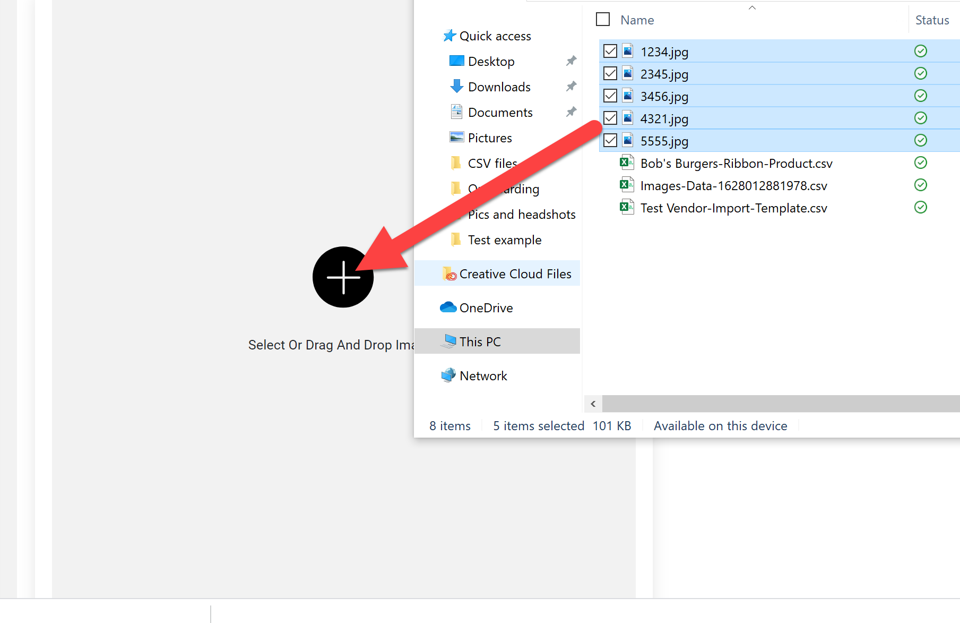960x623 pixels.
Task: Click the Status column header
Action: [932, 20]
